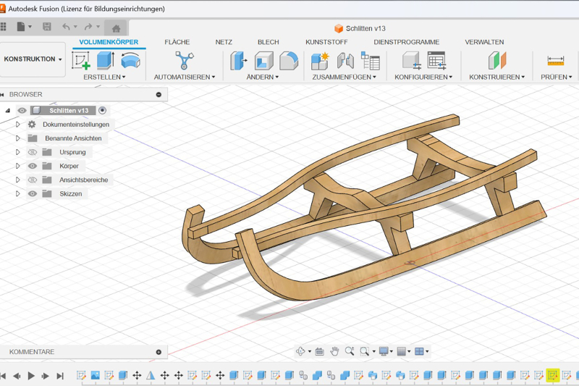
Task: Select the Extrude tool
Action: 106,61
